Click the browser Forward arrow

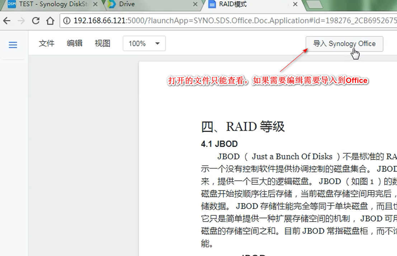[21, 20]
